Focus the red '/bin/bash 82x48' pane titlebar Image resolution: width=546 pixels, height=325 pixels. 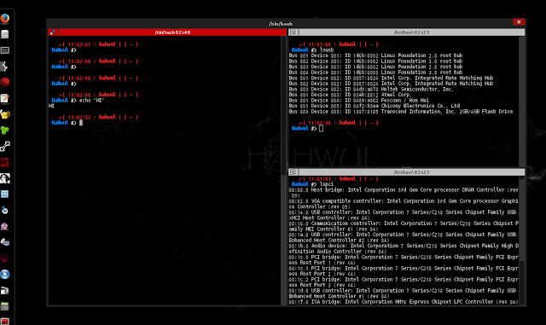click(x=172, y=32)
